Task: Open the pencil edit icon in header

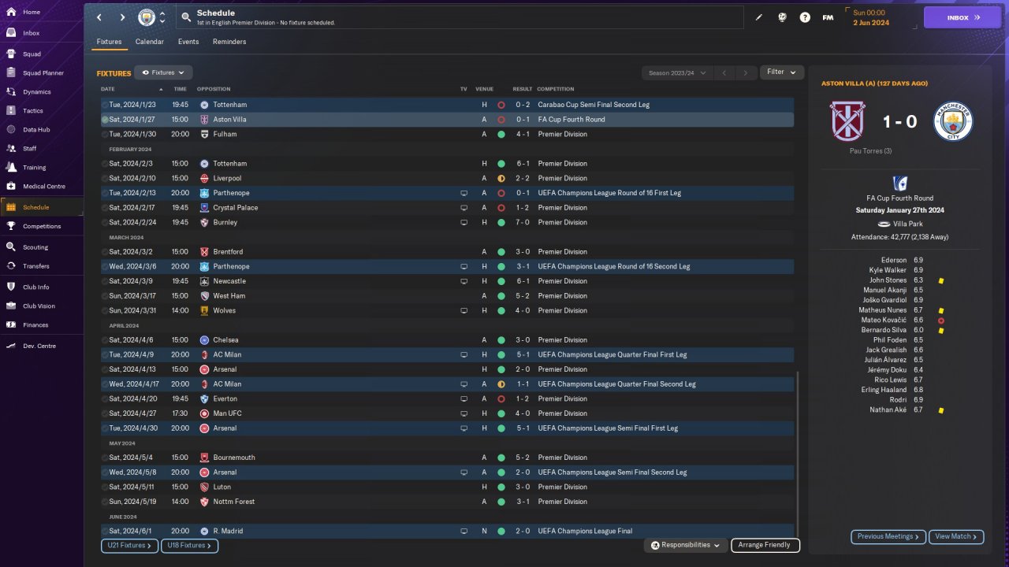Action: tap(759, 17)
